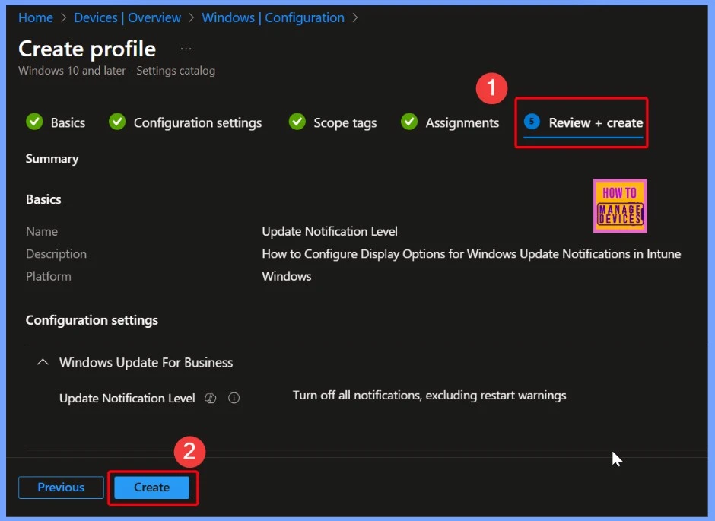Open the ellipsis menu beside Create profile
715x521 pixels.
click(x=186, y=49)
